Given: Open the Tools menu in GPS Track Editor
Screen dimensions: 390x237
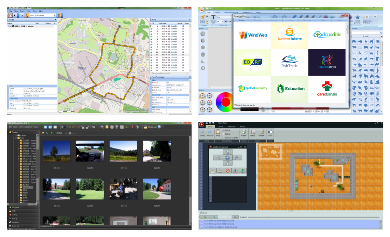Looking at the screenshot, I should pos(35,11).
